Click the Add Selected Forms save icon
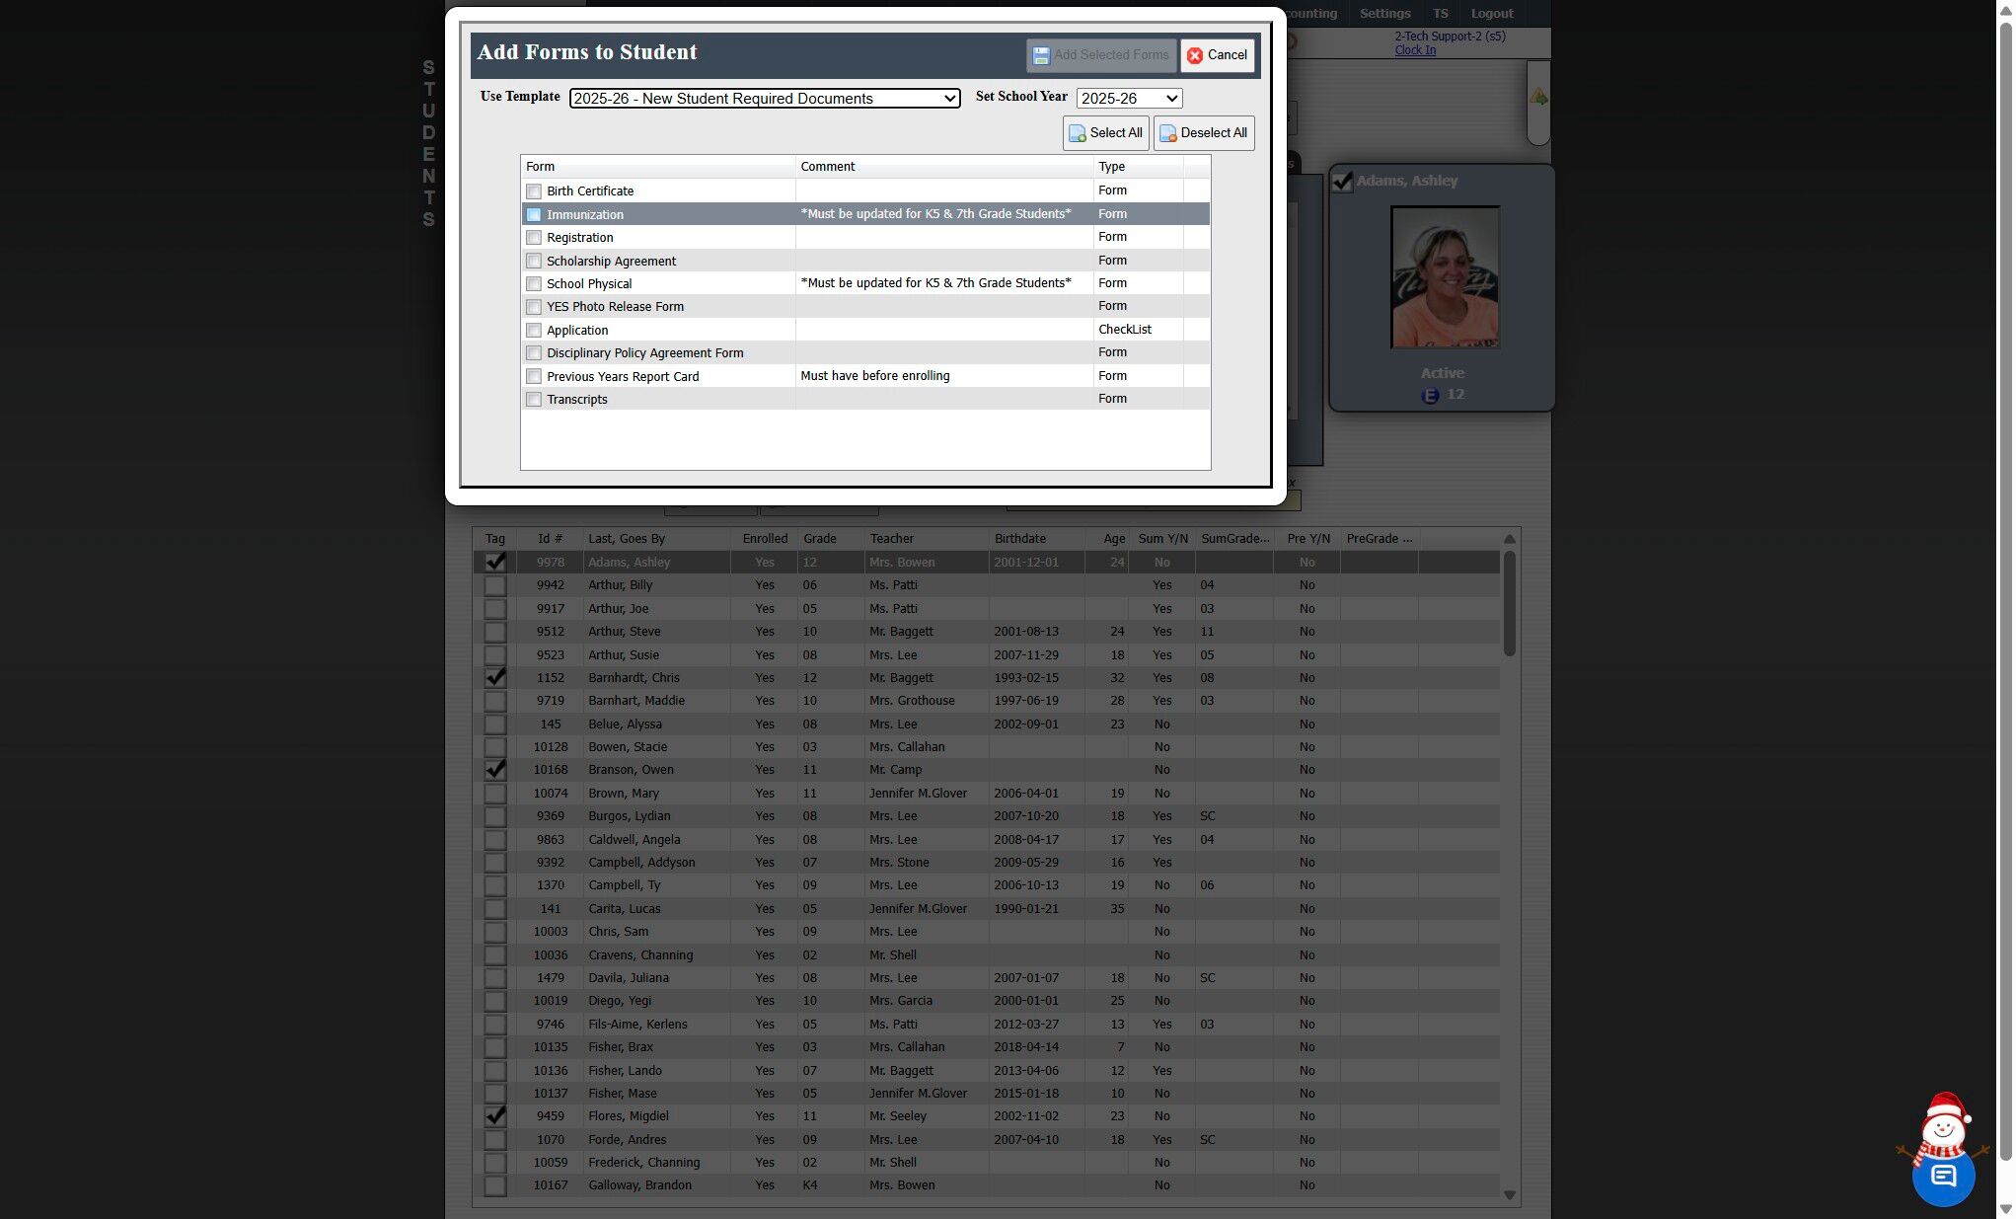This screenshot has height=1219, width=2016. (1041, 55)
